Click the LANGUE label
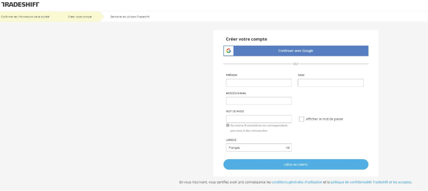This screenshot has width=428, height=191. 231,140
